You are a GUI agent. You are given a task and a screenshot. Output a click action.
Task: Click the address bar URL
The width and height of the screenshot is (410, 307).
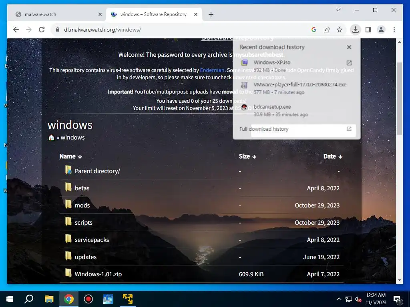[x=102, y=30]
